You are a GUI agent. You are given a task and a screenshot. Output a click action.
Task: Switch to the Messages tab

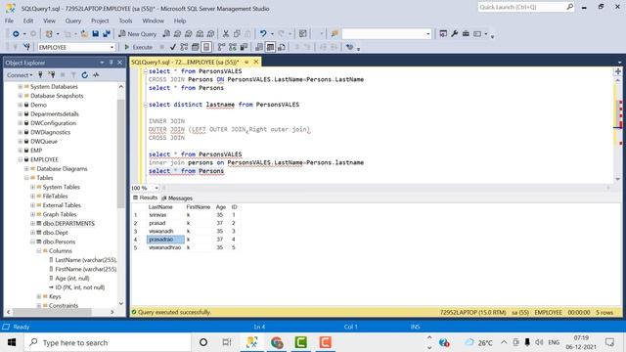click(x=177, y=198)
